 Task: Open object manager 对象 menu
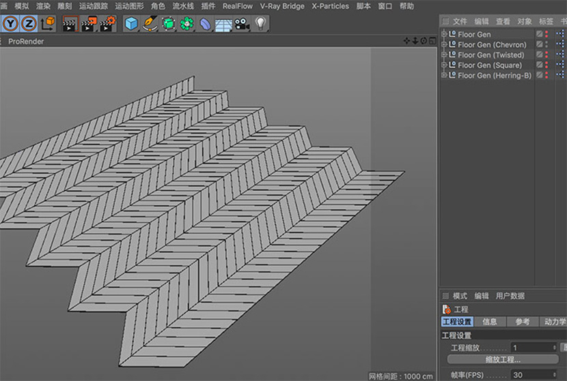coord(525,22)
